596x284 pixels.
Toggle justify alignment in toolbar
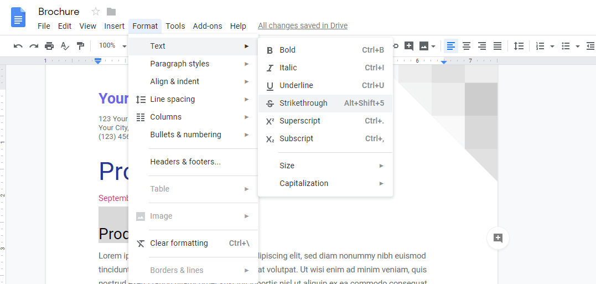pos(497,46)
